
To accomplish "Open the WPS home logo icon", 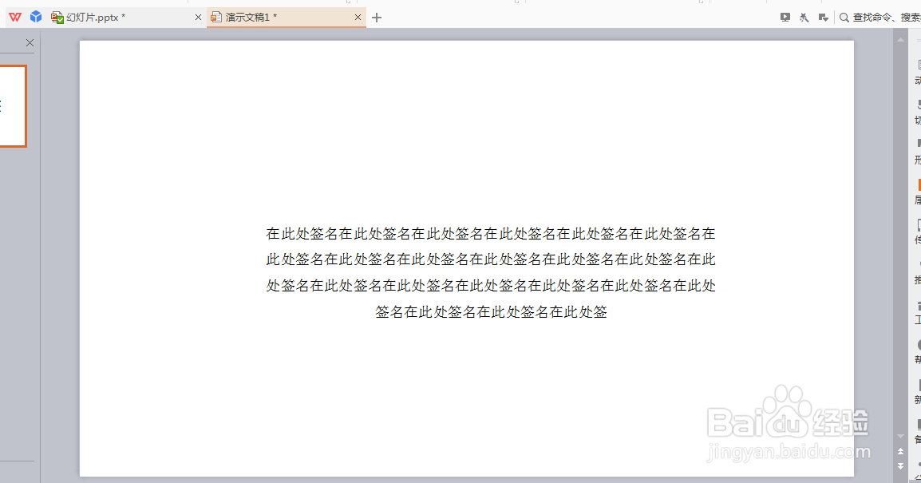I will tap(15, 17).
